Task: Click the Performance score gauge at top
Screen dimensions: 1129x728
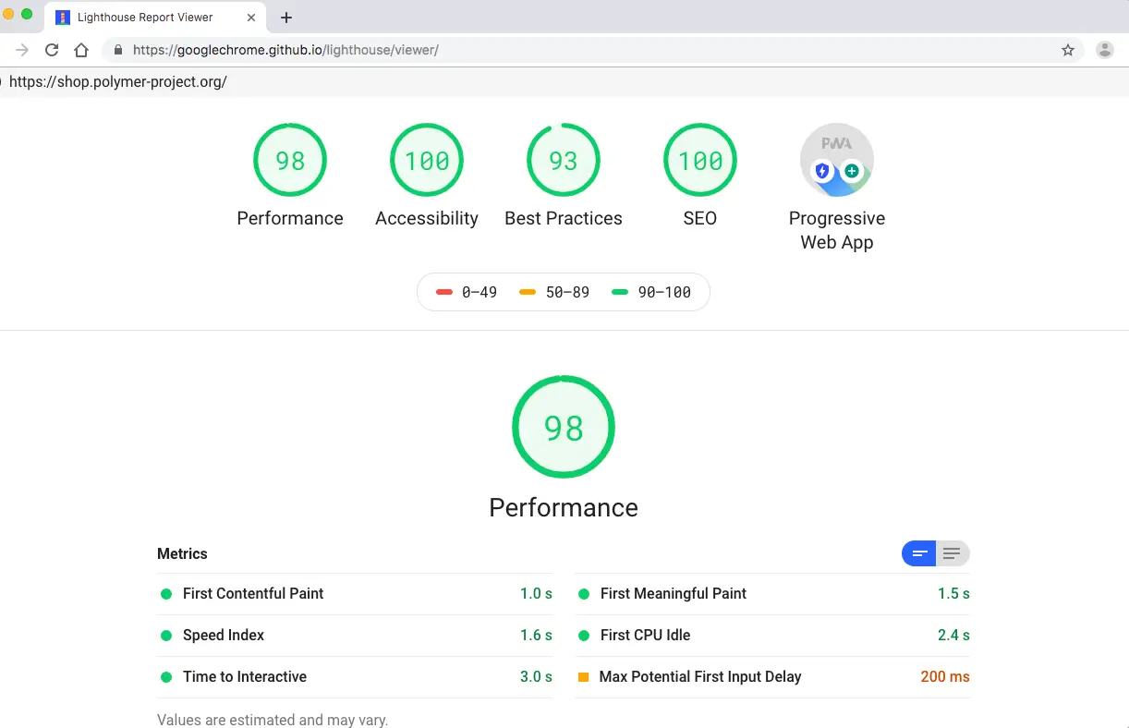Action: click(x=290, y=161)
